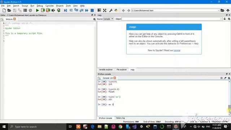Go back with the left arrow
The image size is (231, 130).
(123, 10)
